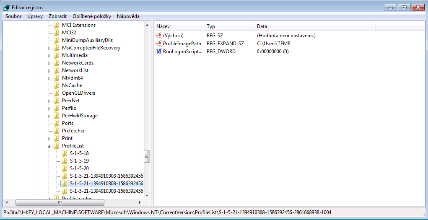Open the Soubor menu

click(x=13, y=16)
